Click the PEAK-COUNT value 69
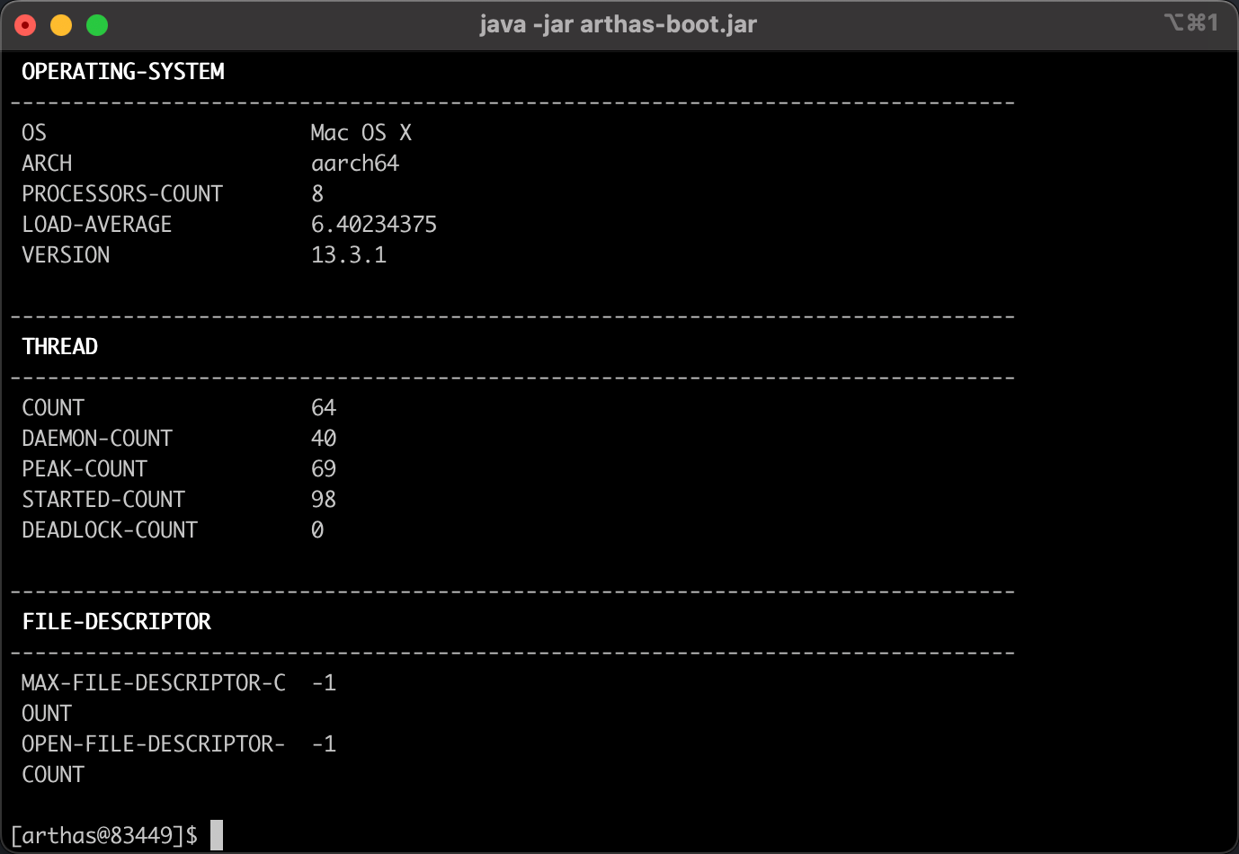Image resolution: width=1239 pixels, height=854 pixels. point(324,469)
